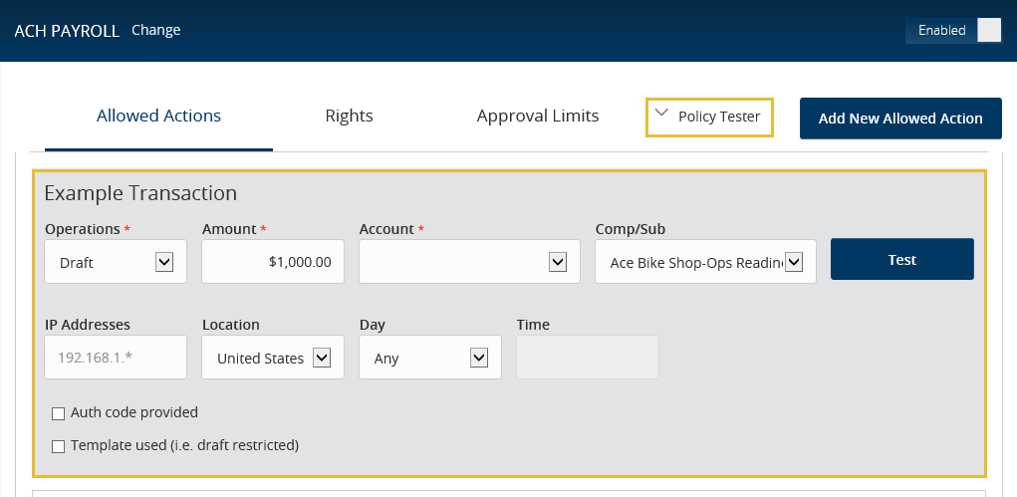Screen dimensions: 1017x497
Task: Click the Day dropdown arrow icon
Action: coord(479,358)
